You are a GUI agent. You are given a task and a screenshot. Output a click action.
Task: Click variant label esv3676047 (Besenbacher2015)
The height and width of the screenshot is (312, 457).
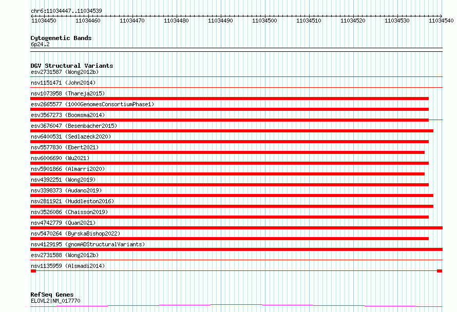click(x=74, y=126)
